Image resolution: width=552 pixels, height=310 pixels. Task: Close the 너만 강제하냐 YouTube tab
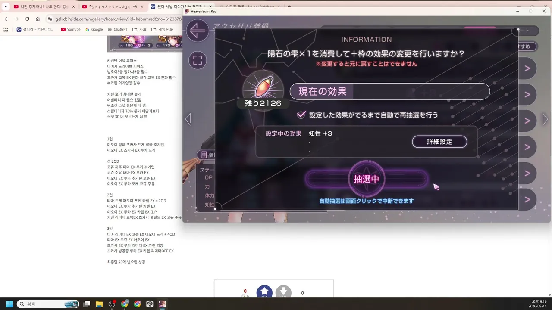(73, 6)
